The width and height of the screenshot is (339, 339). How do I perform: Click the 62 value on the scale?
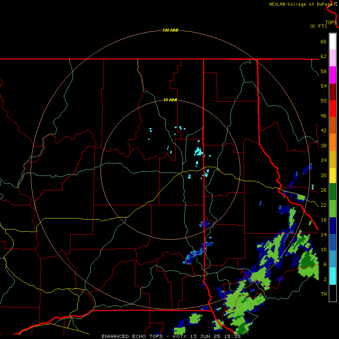click(x=324, y=56)
